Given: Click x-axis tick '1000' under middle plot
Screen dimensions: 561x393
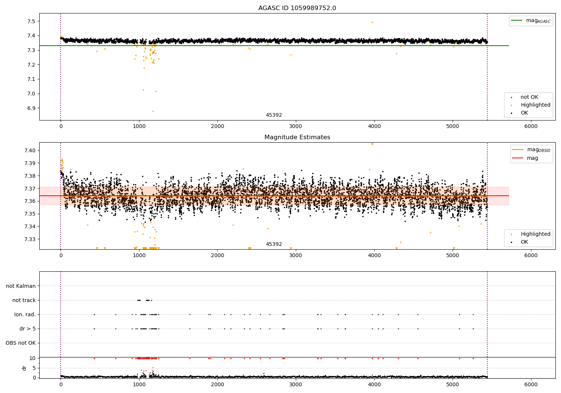Looking at the screenshot, I should [x=139, y=256].
